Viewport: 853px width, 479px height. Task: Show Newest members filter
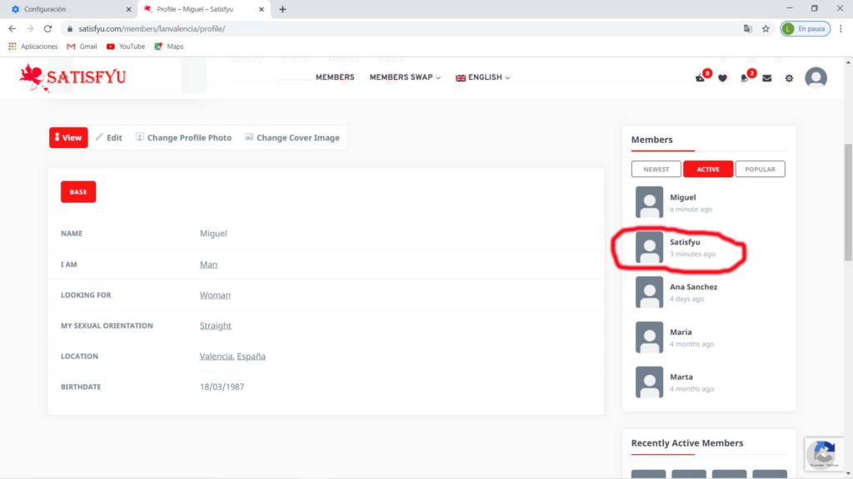tap(656, 169)
